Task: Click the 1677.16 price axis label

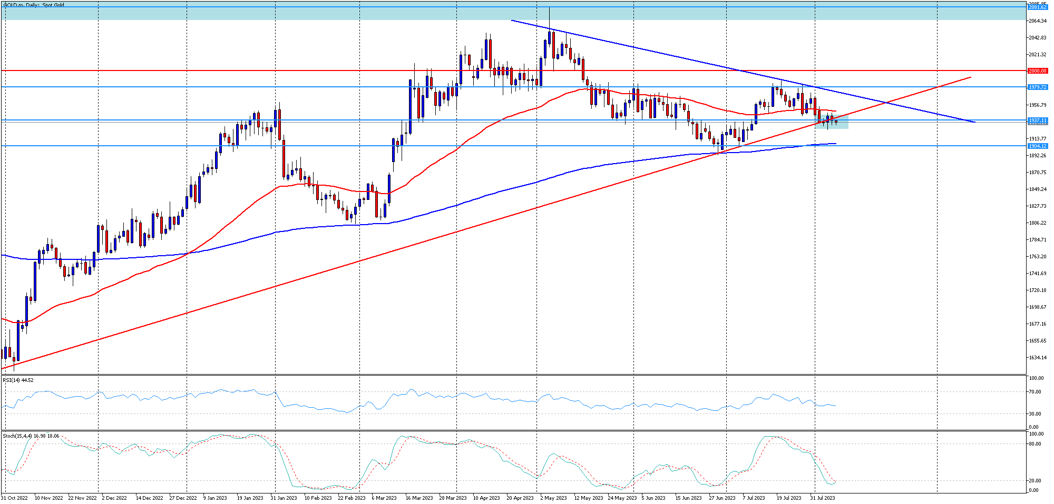Action: point(1038,324)
